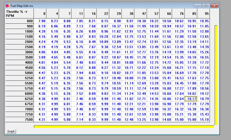Select throttle column header 22
Image resolution: width=231 pixels, height=140 pixels.
(103, 14)
